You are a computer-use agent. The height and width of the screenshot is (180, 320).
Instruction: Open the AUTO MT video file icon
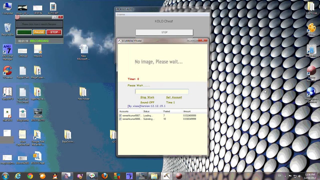[x=53, y=8]
